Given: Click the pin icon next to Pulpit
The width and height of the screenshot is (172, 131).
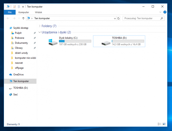Looking at the screenshot, I should [x=35, y=33].
